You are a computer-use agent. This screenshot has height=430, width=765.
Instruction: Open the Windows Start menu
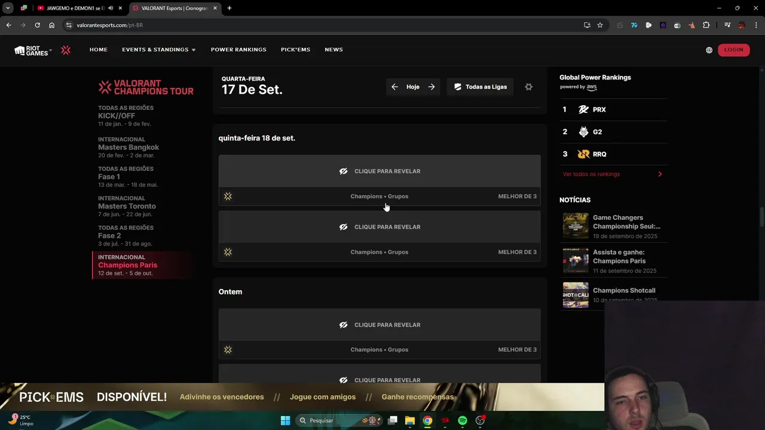point(285,420)
